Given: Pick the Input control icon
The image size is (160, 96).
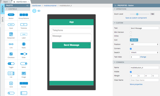Looking at the screenshot, I should pyautogui.click(x=11, y=25).
